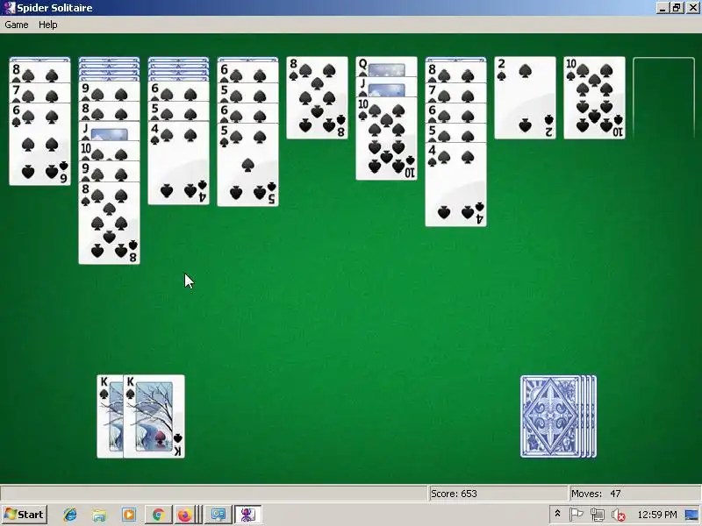Select the 10 of spades in the second column

tap(109, 151)
